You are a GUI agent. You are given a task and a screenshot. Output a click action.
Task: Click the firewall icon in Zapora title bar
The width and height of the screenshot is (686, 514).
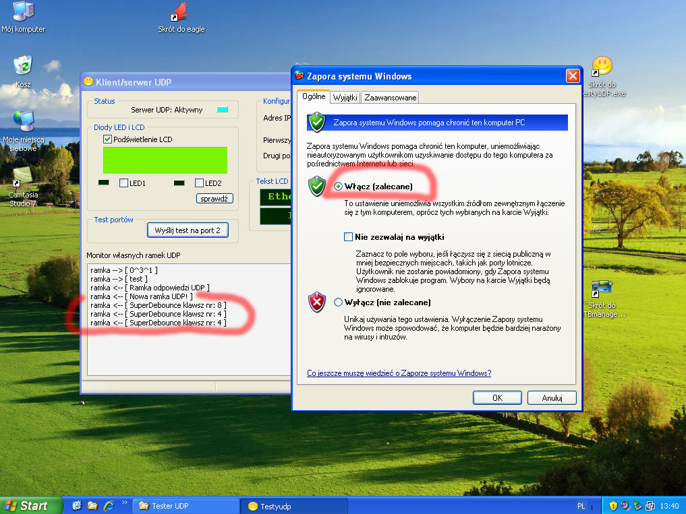299,75
